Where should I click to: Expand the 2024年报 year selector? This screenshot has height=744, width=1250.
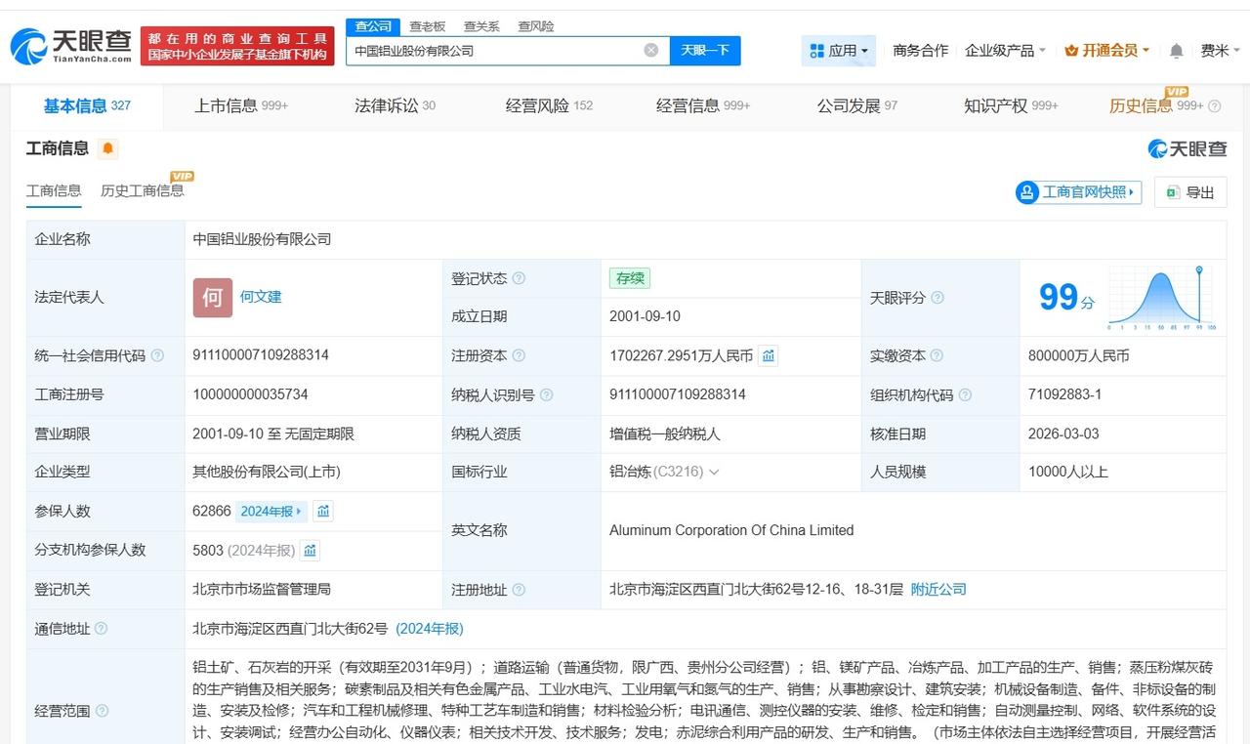coord(272,511)
